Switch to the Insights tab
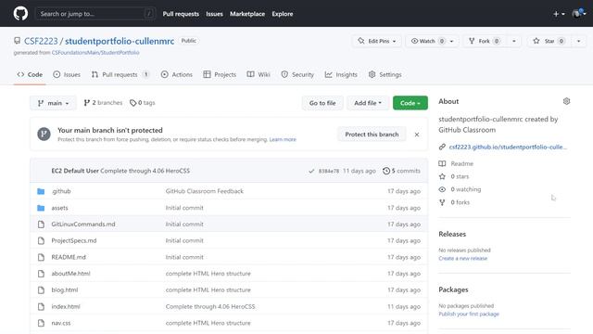 click(341, 74)
